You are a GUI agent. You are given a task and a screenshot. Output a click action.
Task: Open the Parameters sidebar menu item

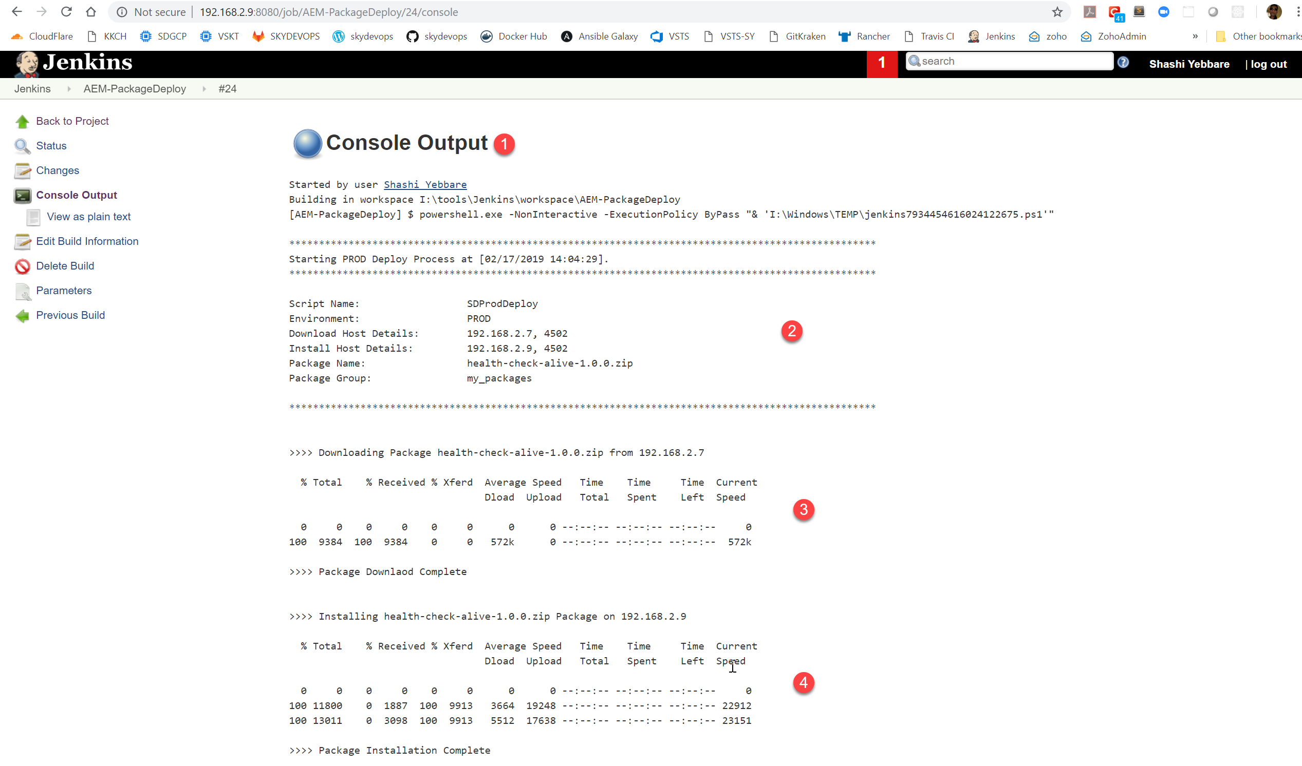tap(64, 291)
